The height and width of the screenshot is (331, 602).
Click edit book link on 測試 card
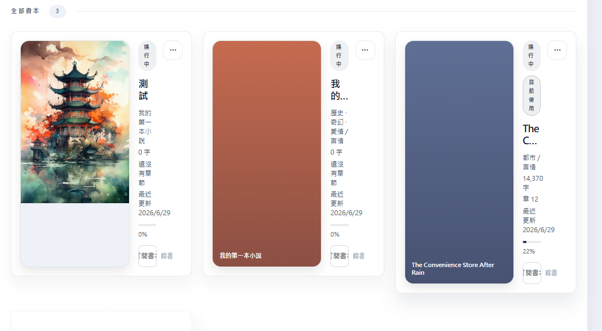[x=167, y=256]
